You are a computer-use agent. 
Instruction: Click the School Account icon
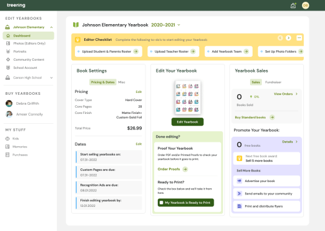[x=8, y=68]
